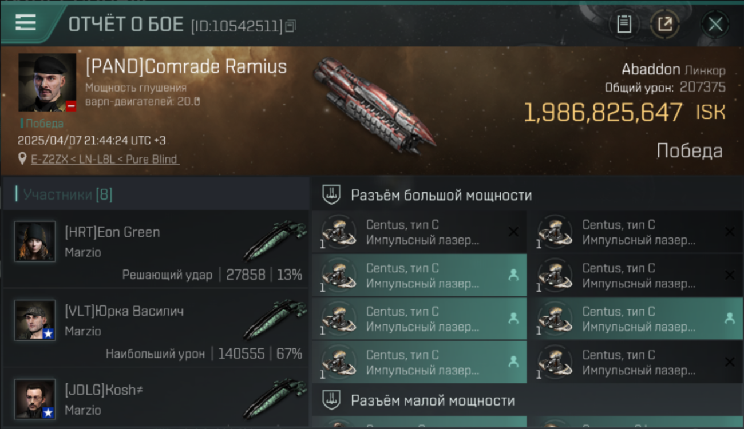Click location pin icon near E-Z2ZX
Screen dimensions: 744x429
click(22, 159)
